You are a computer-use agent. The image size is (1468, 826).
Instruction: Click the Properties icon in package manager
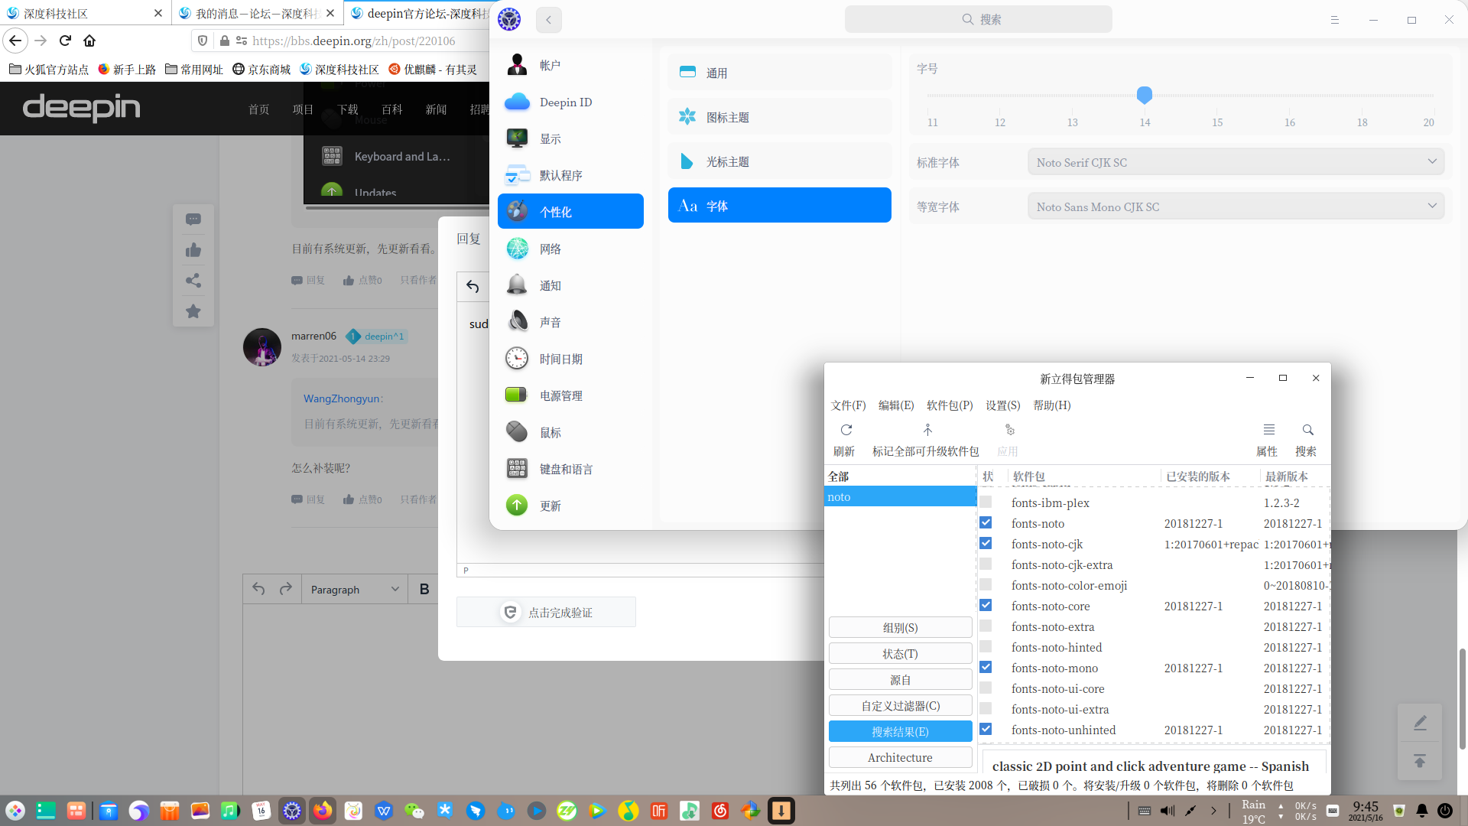1268,431
